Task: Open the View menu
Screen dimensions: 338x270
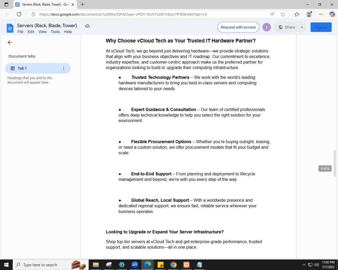Action: pos(43,32)
